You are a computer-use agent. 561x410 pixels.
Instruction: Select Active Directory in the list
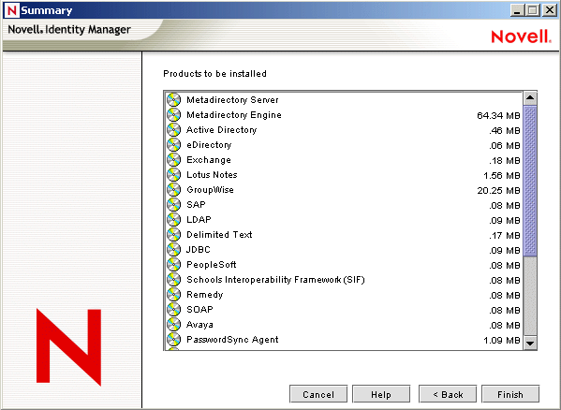[344, 130]
